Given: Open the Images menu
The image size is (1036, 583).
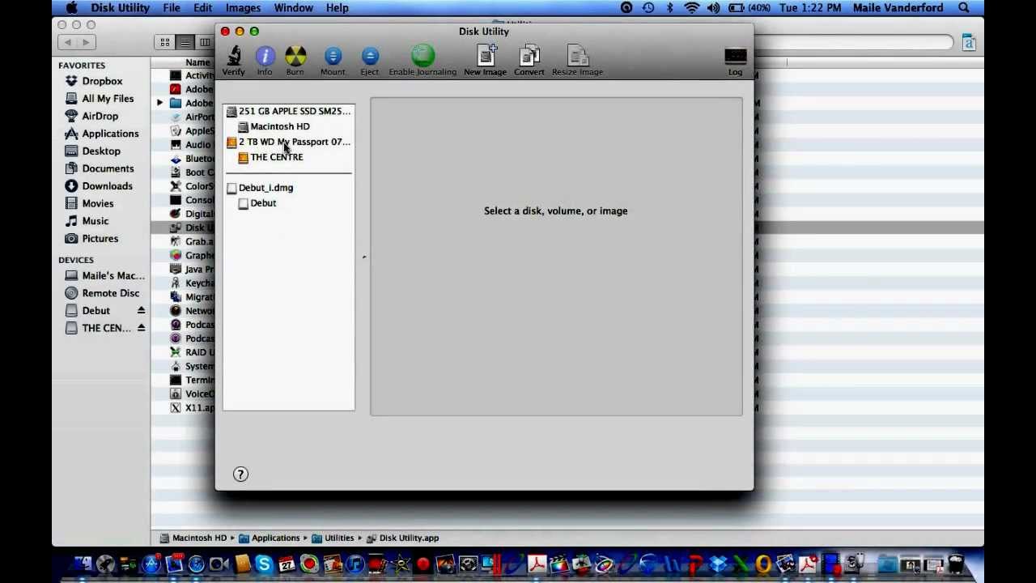Looking at the screenshot, I should click(x=243, y=8).
